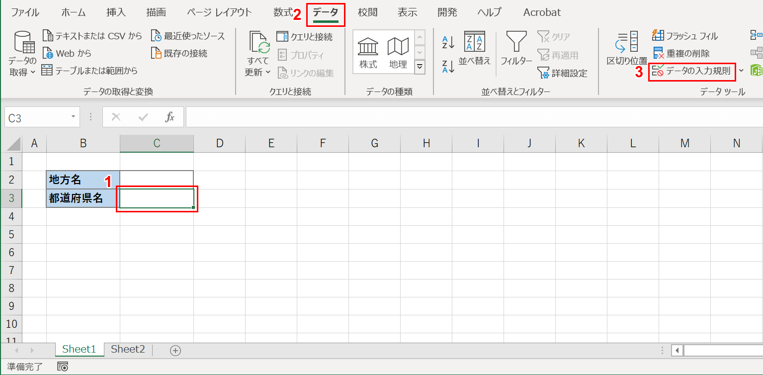Apply ascending sort with the 昇順 icon
This screenshot has height=375, width=763.
[447, 42]
